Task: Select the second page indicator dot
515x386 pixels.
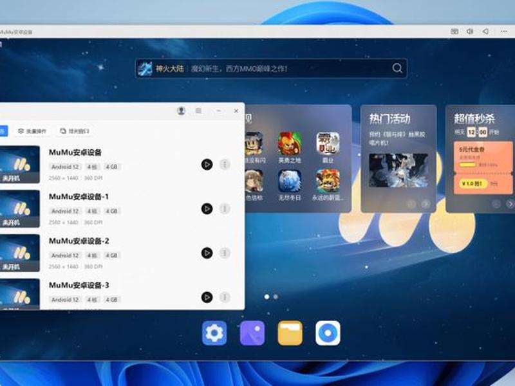Action: click(276, 297)
